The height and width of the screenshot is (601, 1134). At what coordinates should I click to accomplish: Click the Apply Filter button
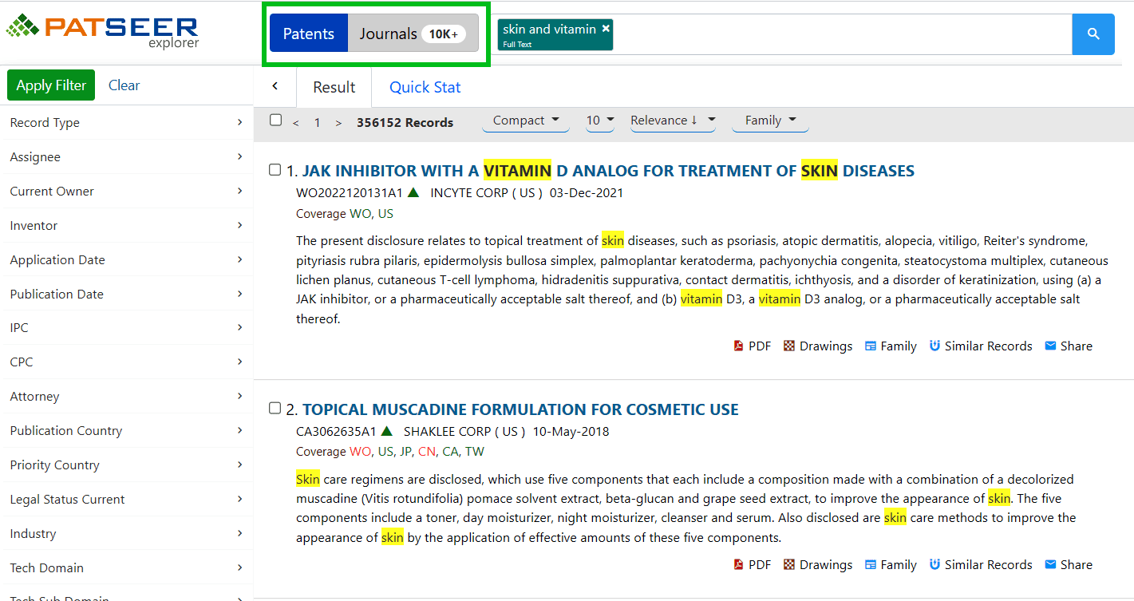click(x=51, y=85)
